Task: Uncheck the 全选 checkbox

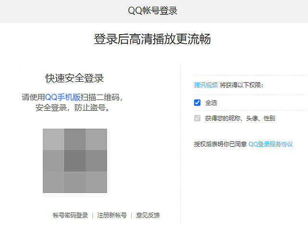Action: point(197,103)
